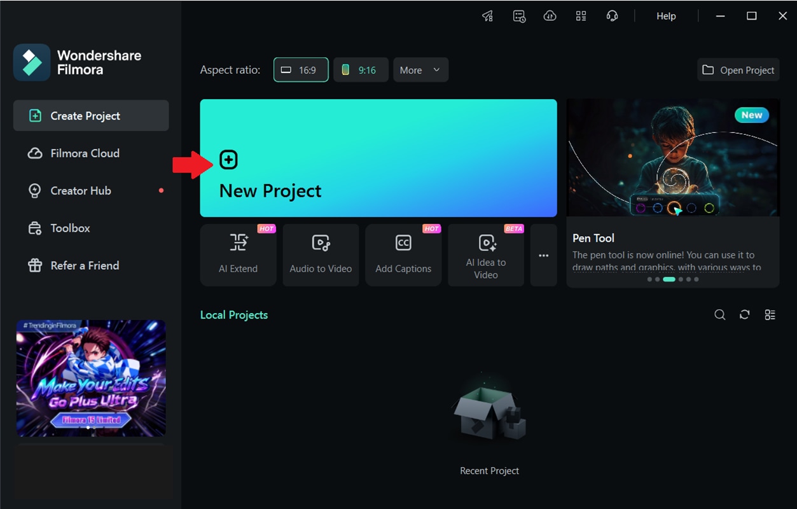Image resolution: width=797 pixels, height=509 pixels.
Task: Open the task list icon in title bar
Action: click(x=519, y=16)
